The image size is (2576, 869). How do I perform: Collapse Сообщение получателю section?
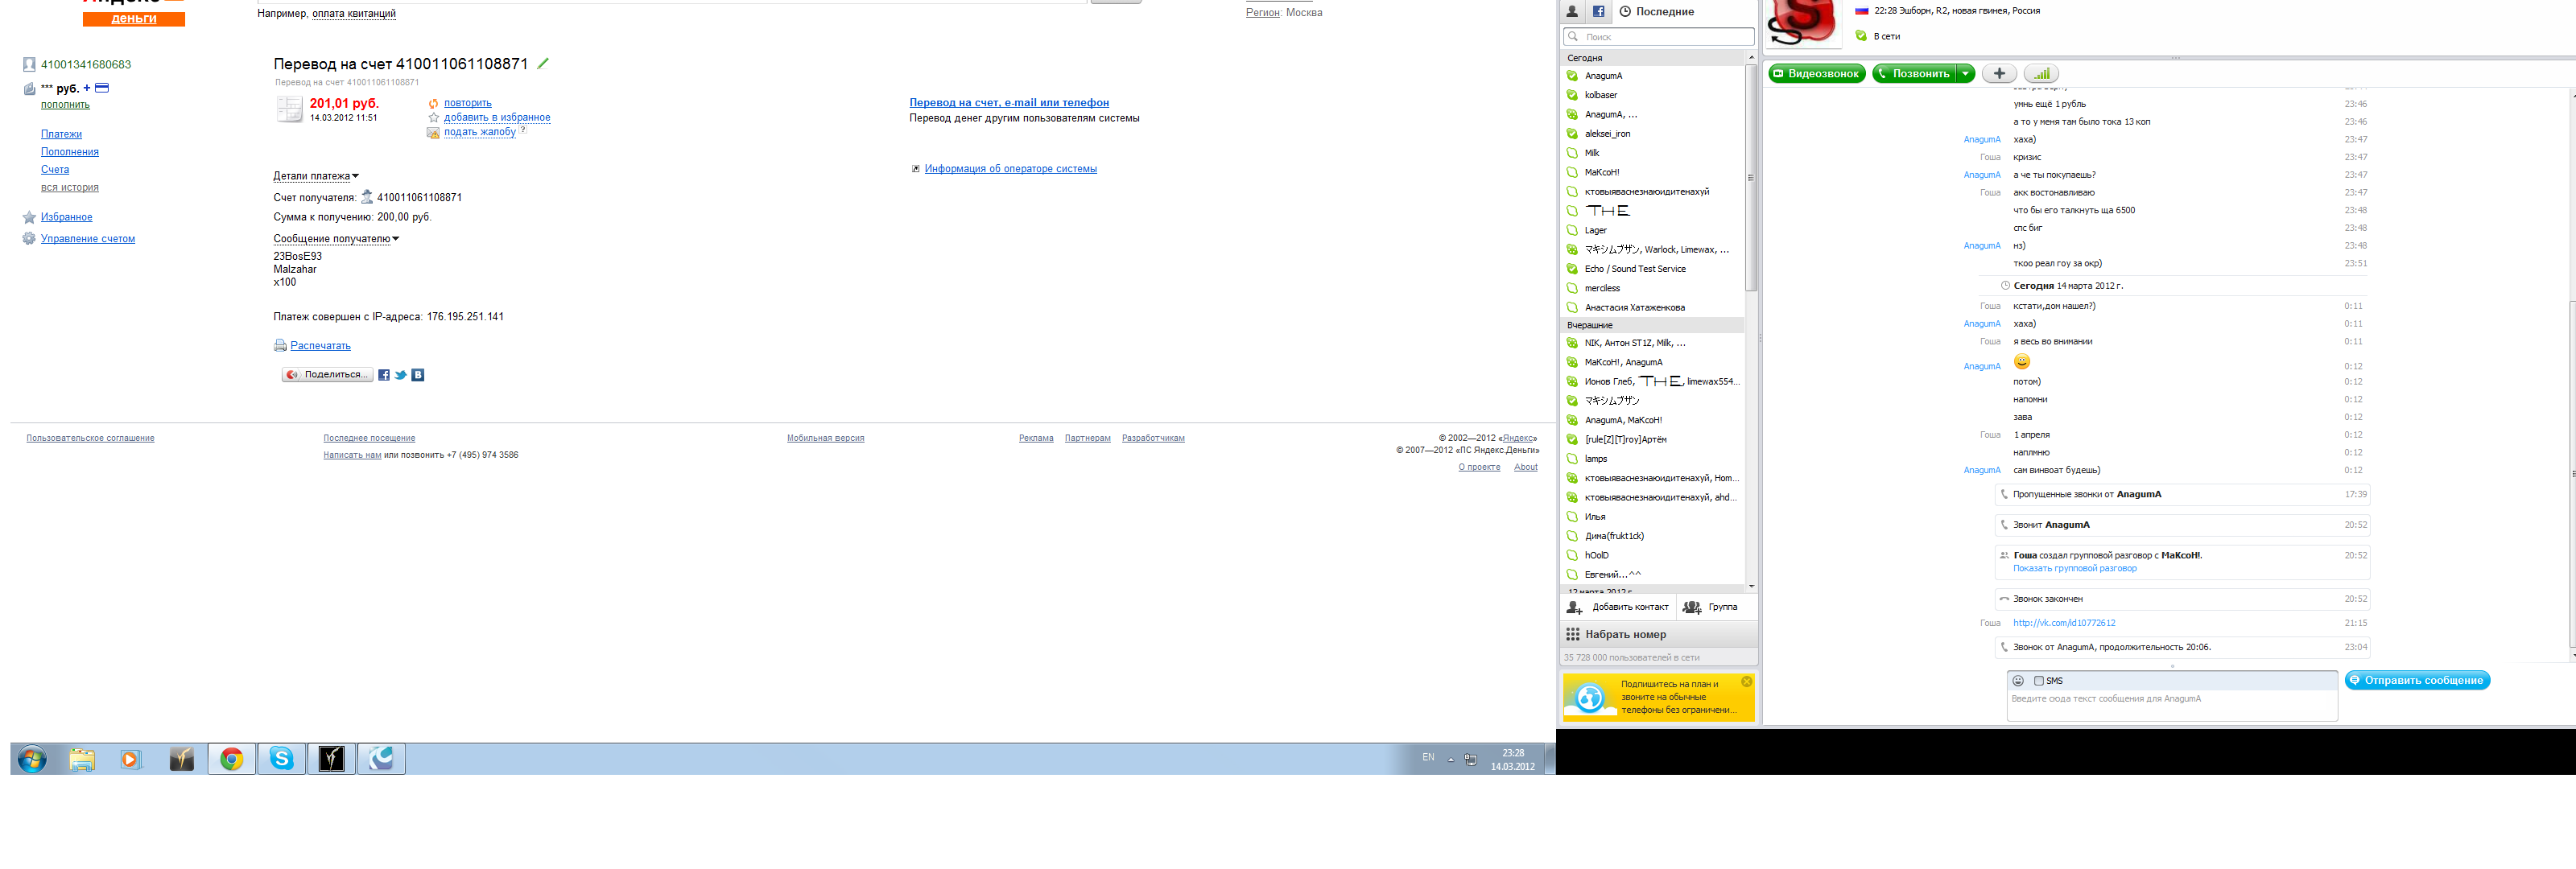[x=335, y=239]
